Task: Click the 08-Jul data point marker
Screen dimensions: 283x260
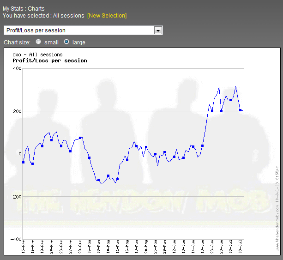Action: 240,110
